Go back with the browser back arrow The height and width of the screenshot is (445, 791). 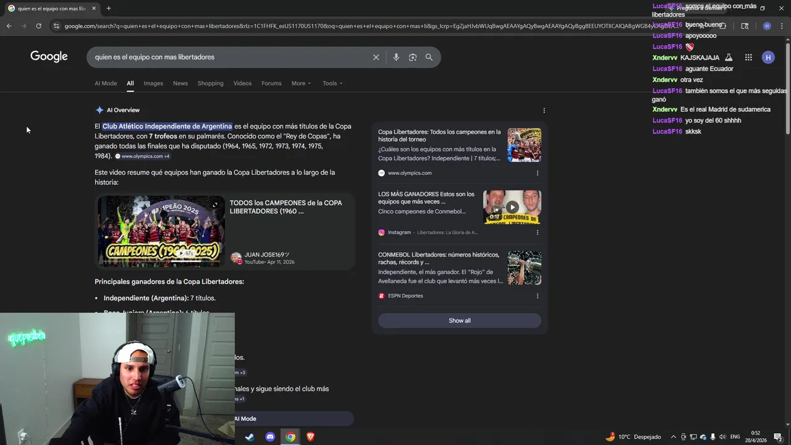[9, 26]
